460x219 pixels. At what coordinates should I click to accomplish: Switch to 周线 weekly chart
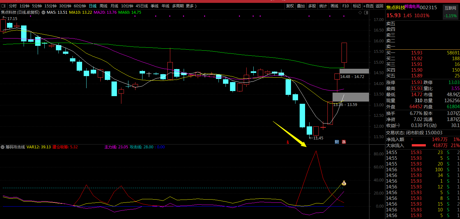tap(103, 6)
